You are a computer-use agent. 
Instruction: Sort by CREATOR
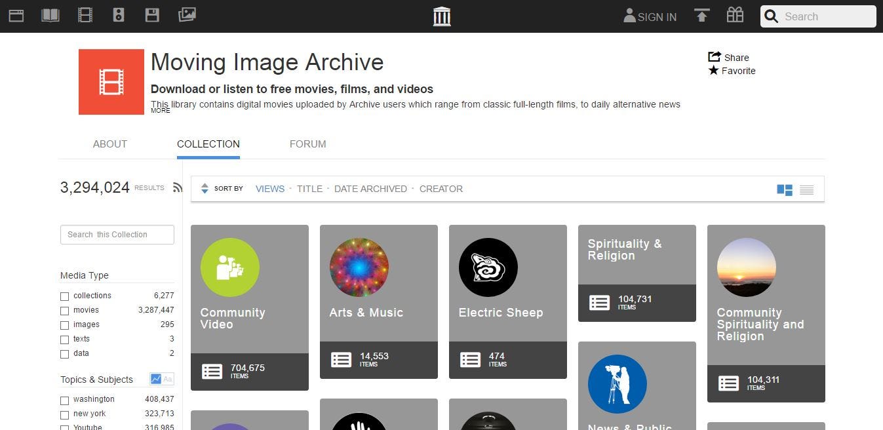441,189
